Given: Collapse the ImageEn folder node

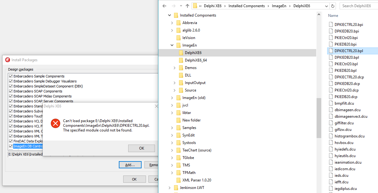Looking at the screenshot, I should 172,45.
